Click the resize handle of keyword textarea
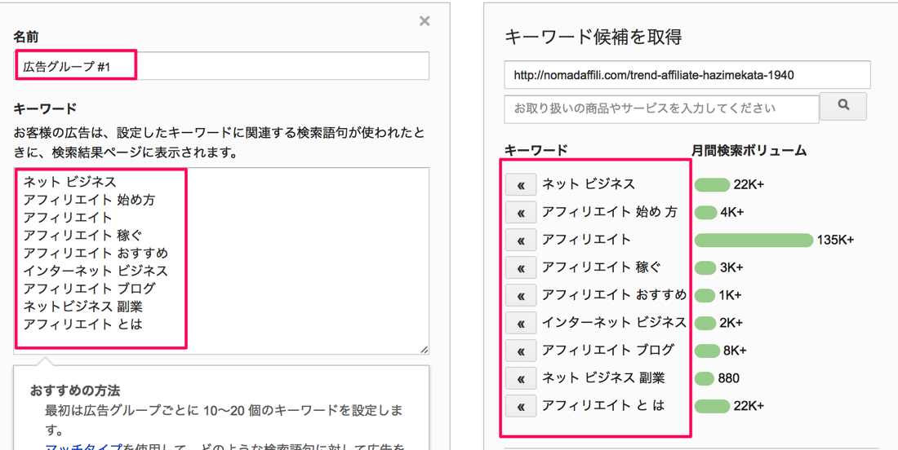Image resolution: width=898 pixels, height=450 pixels. pyautogui.click(x=424, y=349)
